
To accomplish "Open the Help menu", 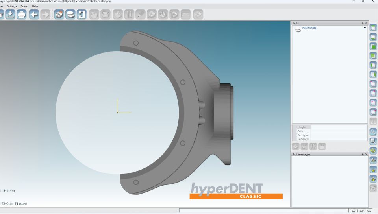I will pos(35,6).
